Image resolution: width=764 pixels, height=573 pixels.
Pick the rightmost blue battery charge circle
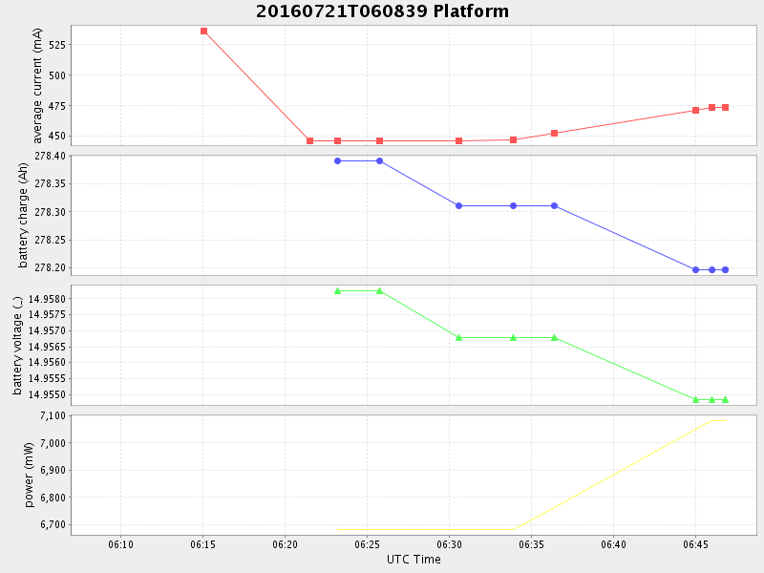[725, 269]
